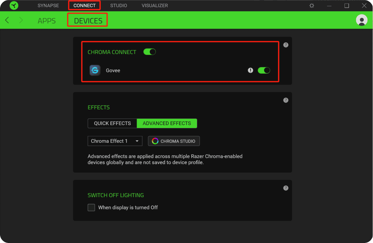Open the Visualizer tab
The width and height of the screenshot is (373, 243).
coord(154,6)
